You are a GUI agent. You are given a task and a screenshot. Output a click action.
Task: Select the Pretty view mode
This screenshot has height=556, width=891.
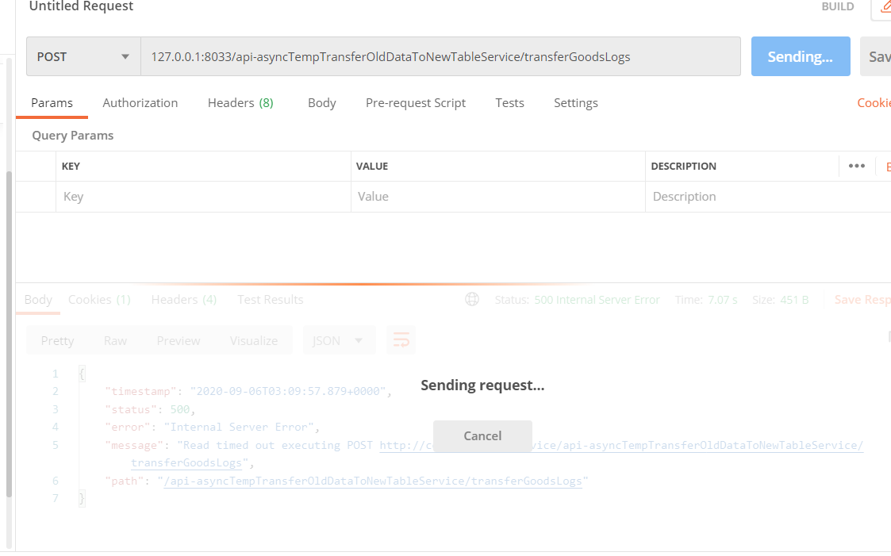(57, 341)
